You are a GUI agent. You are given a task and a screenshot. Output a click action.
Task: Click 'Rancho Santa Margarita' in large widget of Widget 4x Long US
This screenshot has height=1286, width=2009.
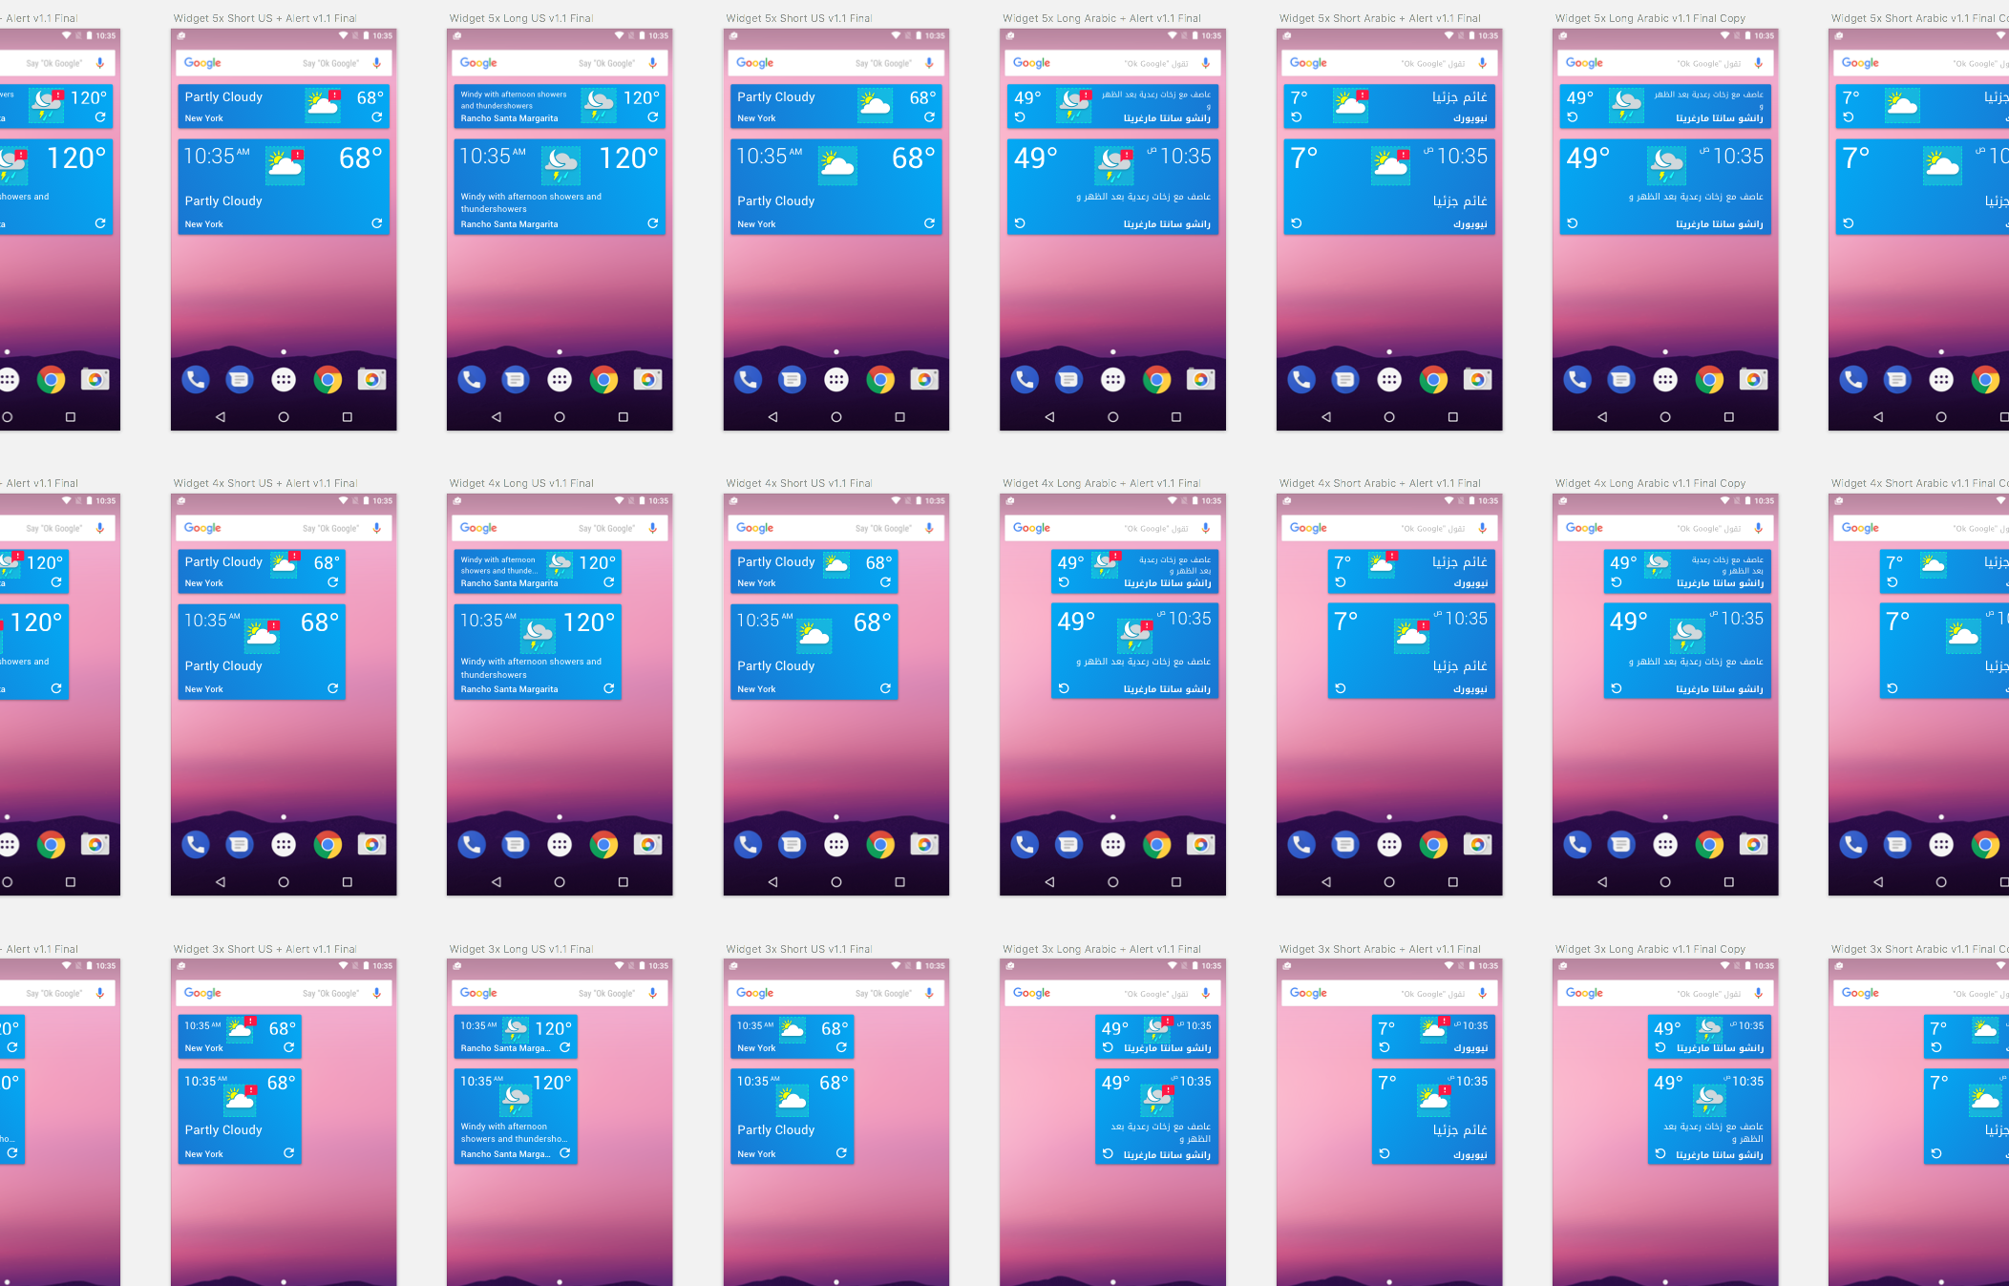509,689
